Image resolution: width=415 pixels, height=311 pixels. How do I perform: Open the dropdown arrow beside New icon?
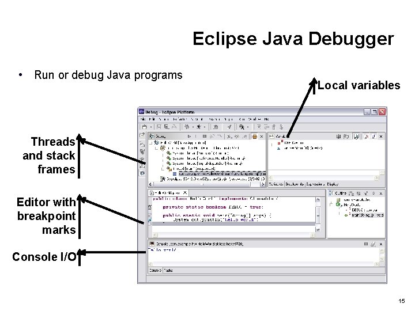150,127
